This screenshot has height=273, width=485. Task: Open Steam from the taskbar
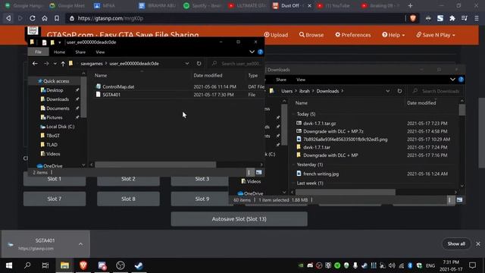pyautogui.click(x=139, y=265)
